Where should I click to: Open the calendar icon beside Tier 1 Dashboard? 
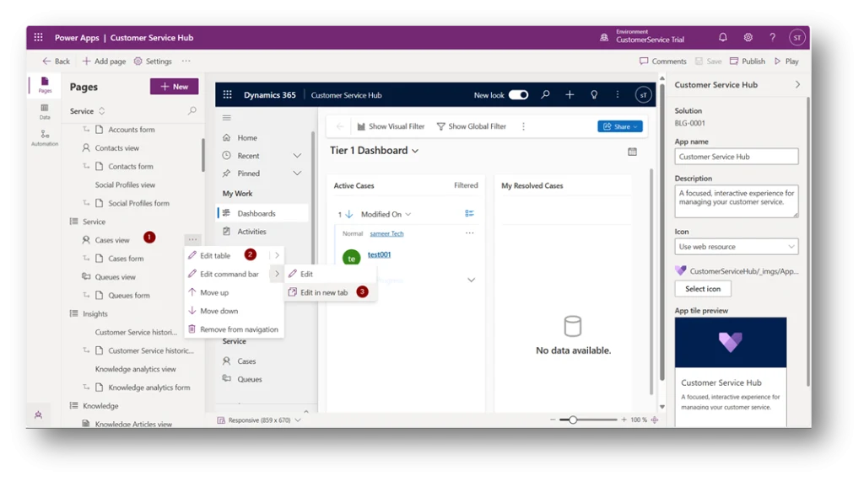tap(632, 152)
